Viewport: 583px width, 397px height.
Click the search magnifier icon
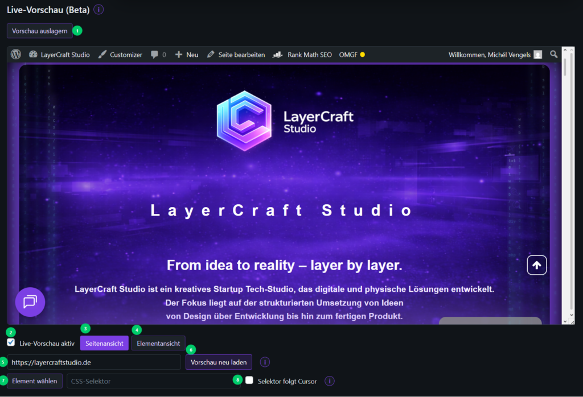(553, 54)
